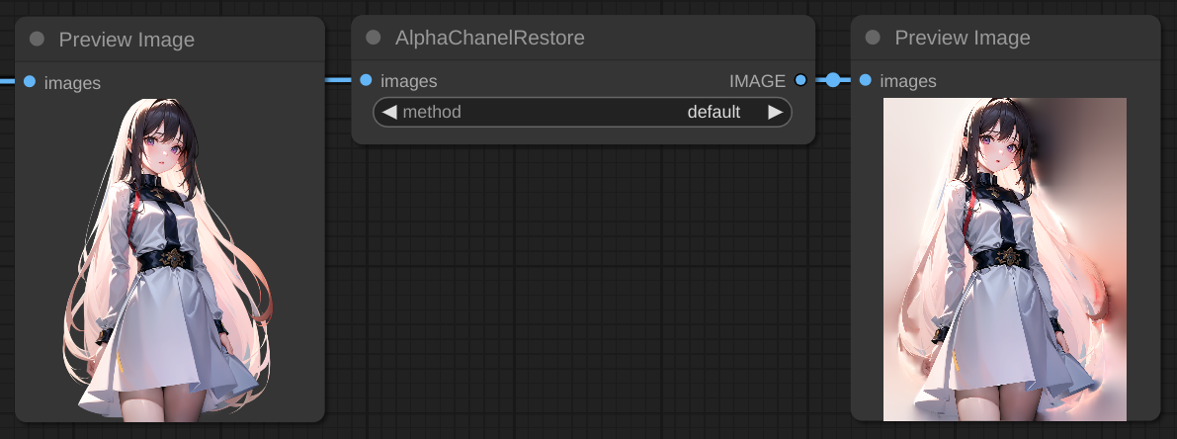Click the images input socket on AlphaChanelRestore
The width and height of the screenshot is (1177, 439).
(367, 80)
